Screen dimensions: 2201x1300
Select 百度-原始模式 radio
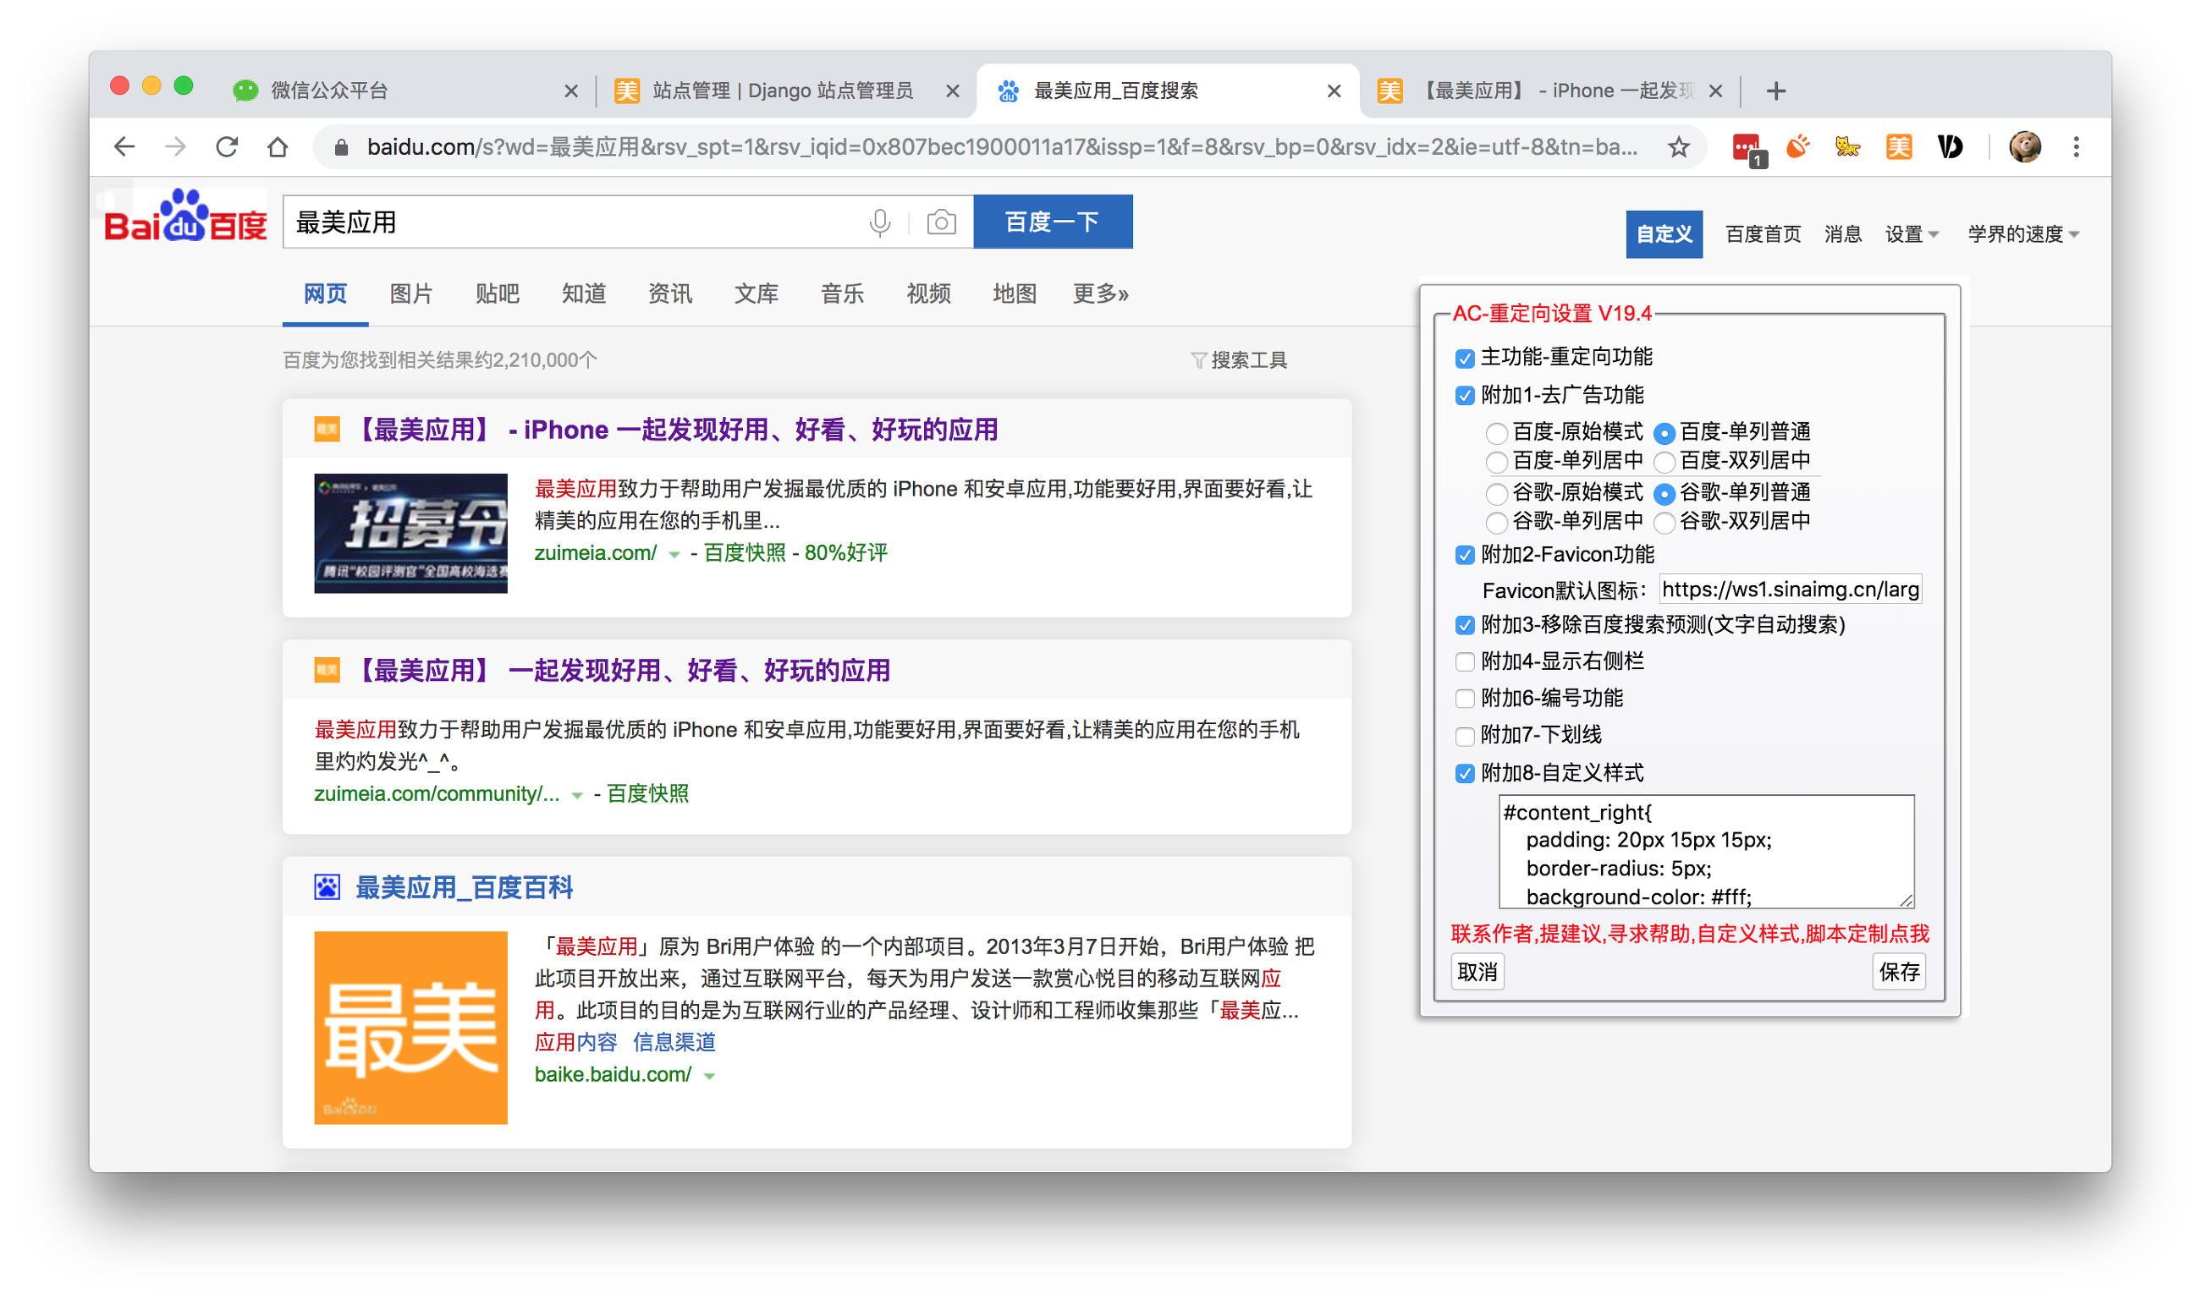coord(1497,433)
